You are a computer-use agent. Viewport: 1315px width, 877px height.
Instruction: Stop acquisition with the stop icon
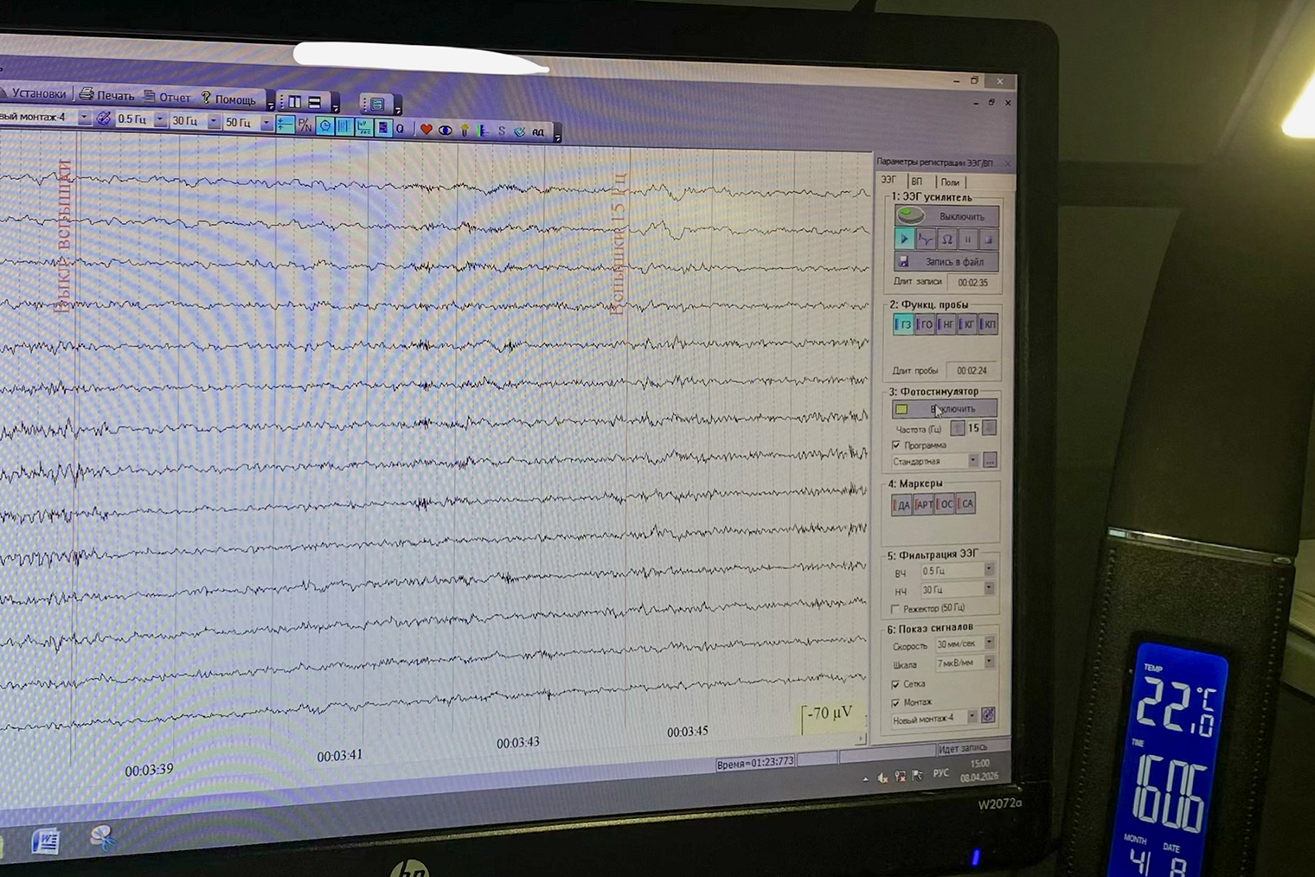click(x=988, y=239)
